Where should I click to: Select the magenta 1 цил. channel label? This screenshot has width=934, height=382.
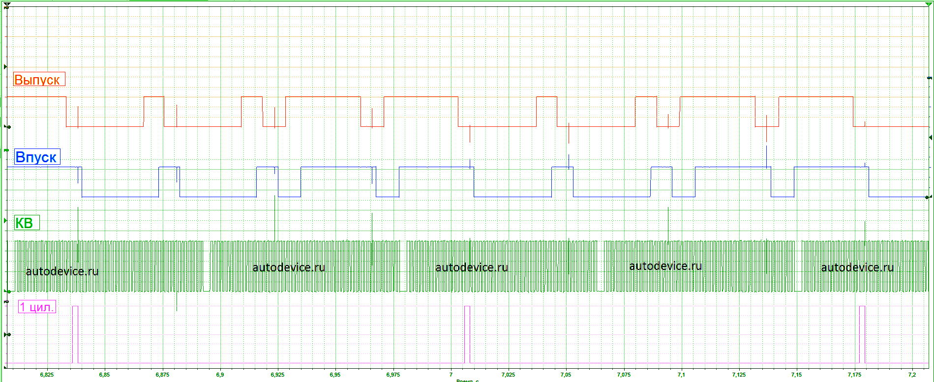(x=37, y=307)
